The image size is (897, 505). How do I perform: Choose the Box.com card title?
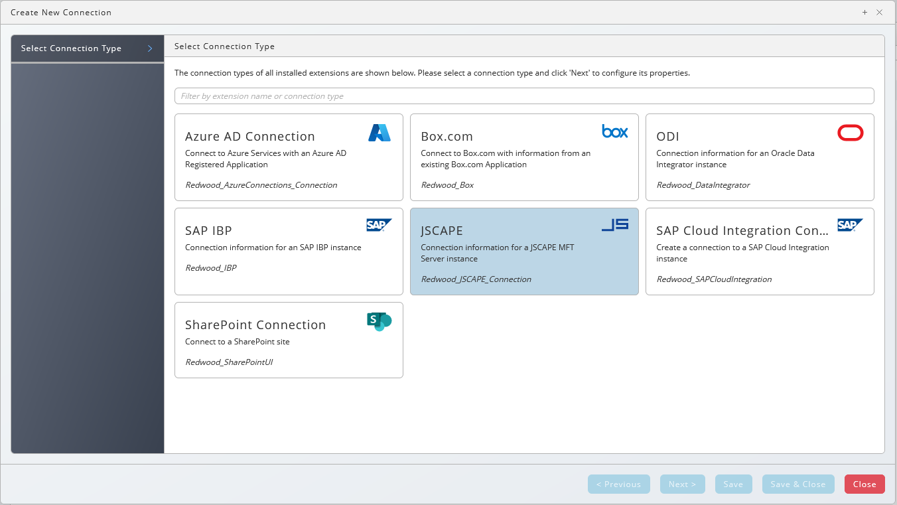tap(447, 137)
